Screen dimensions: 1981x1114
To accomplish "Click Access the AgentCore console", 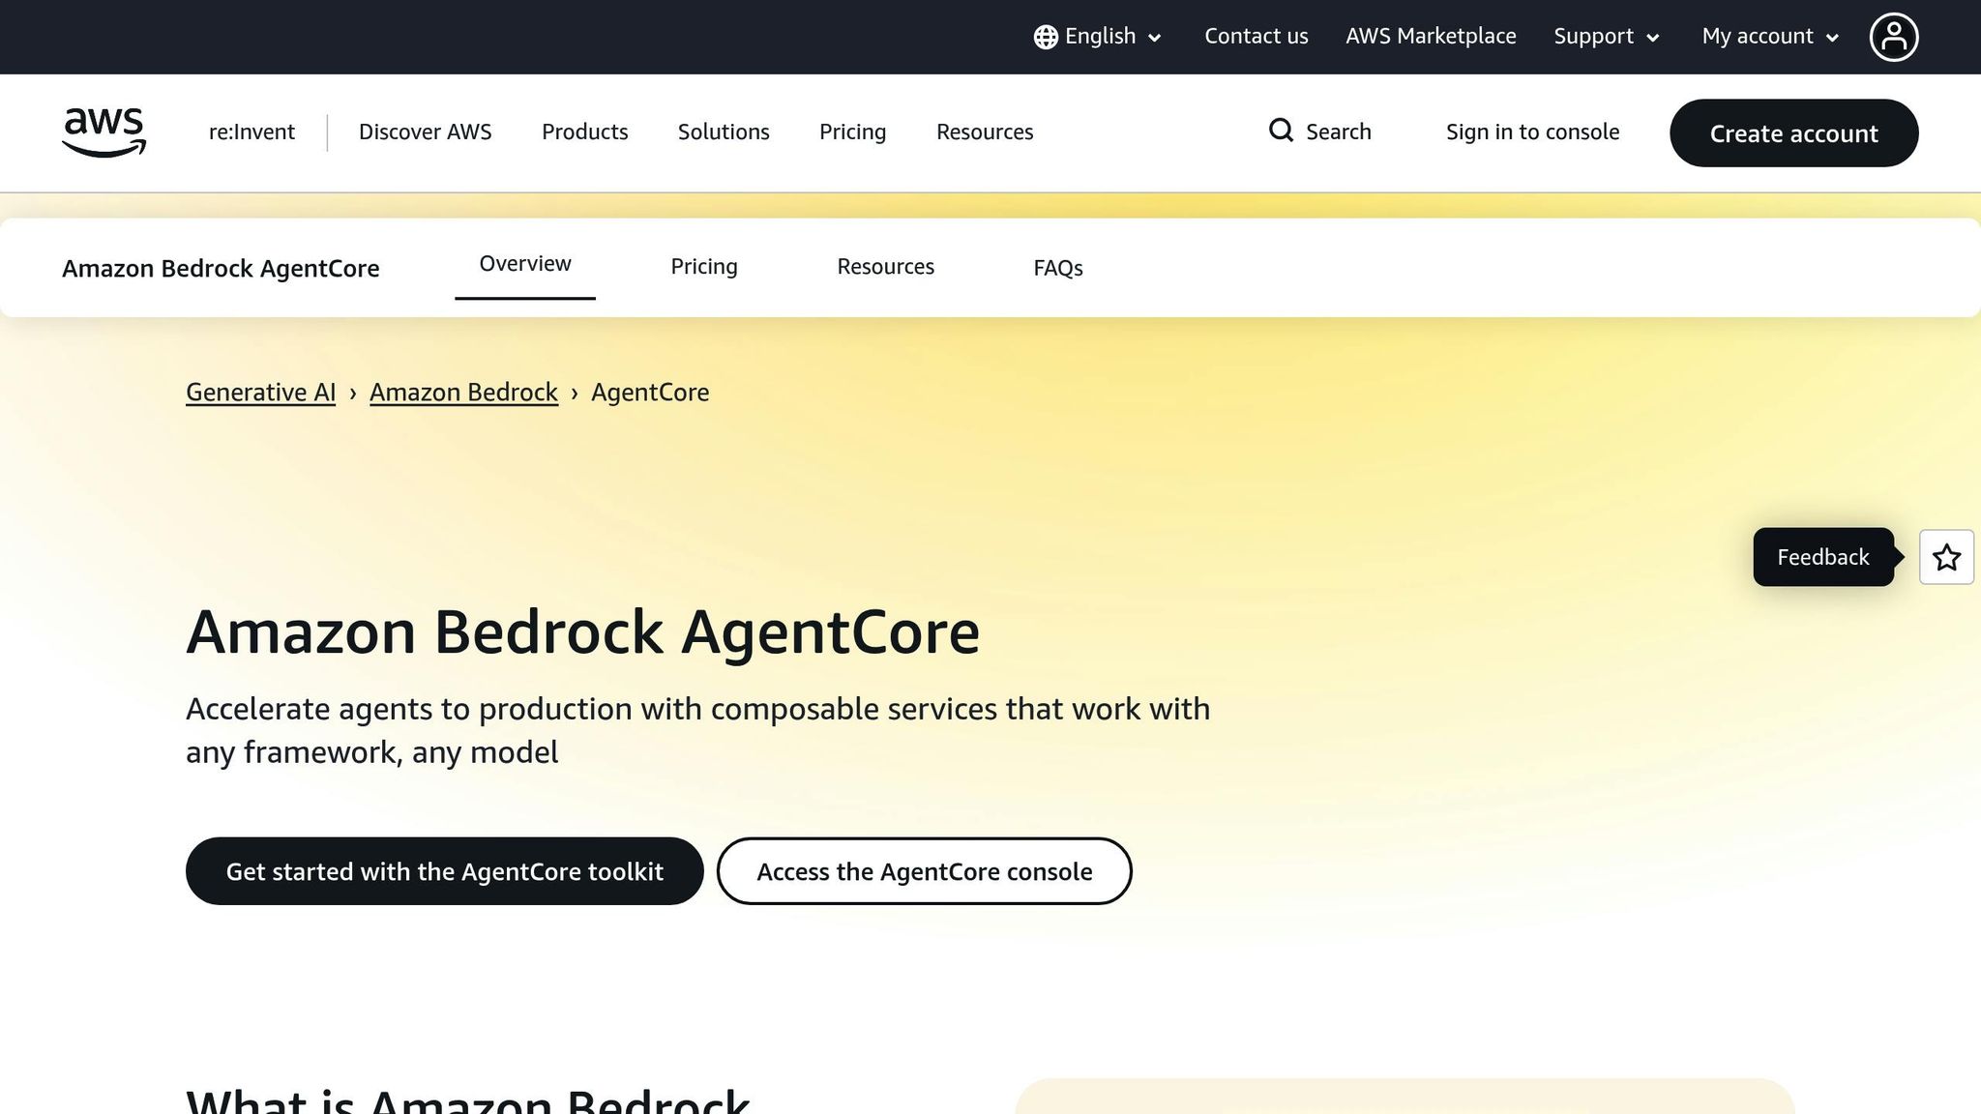I will coord(924,870).
